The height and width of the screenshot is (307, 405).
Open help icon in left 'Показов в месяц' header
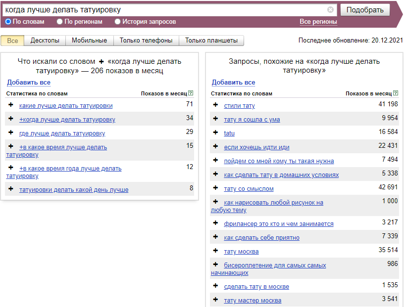tap(191, 93)
